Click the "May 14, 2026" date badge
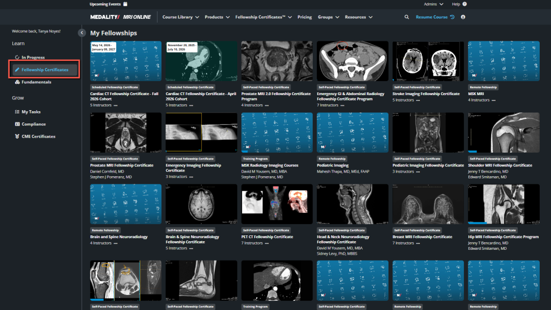Image resolution: width=551 pixels, height=310 pixels. click(x=103, y=47)
